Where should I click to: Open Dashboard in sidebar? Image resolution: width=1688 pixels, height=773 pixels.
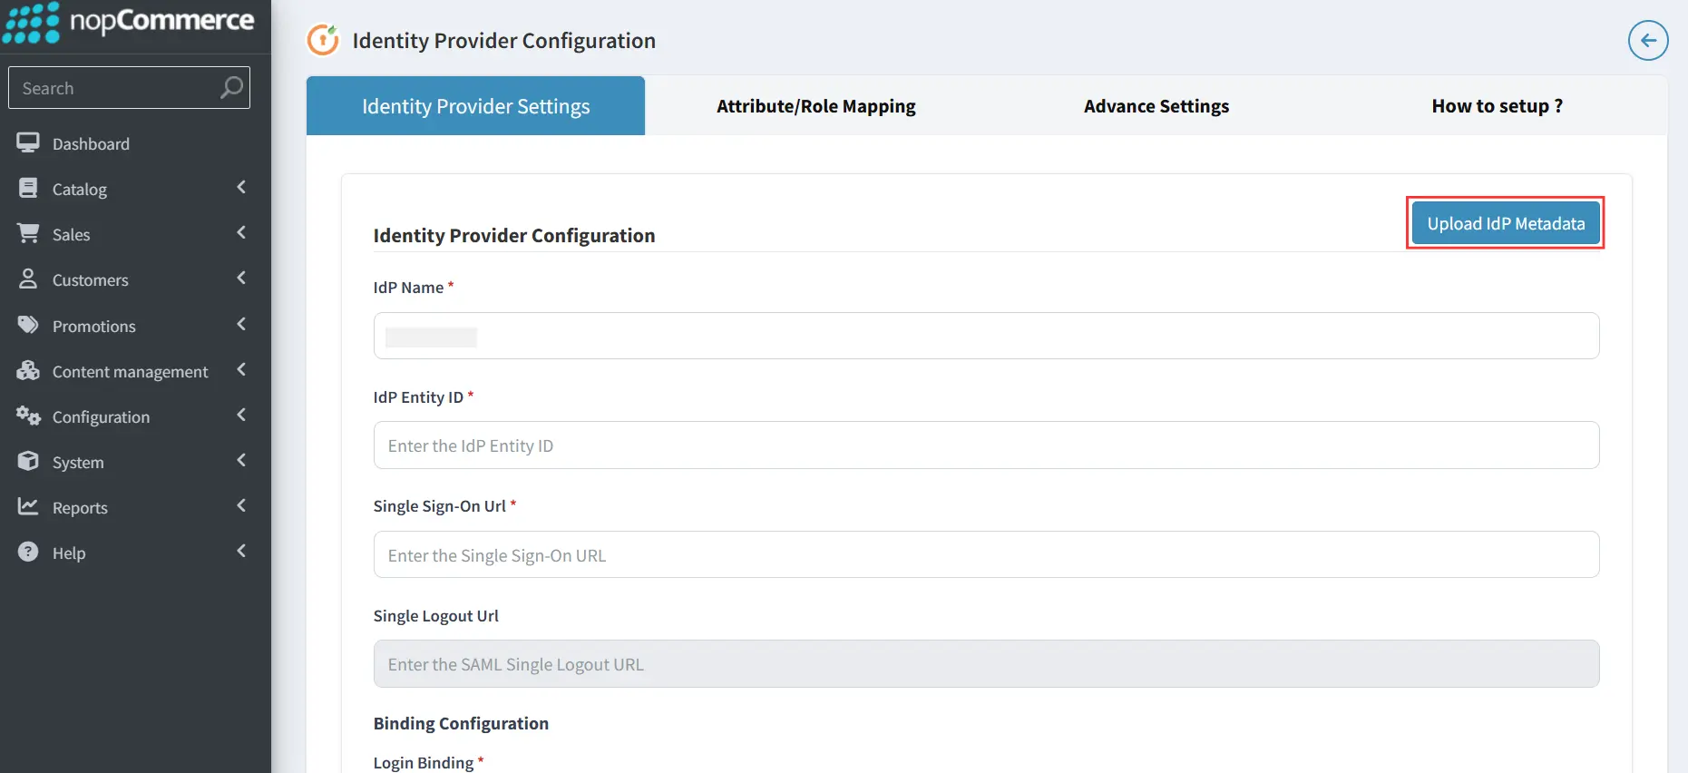click(91, 144)
